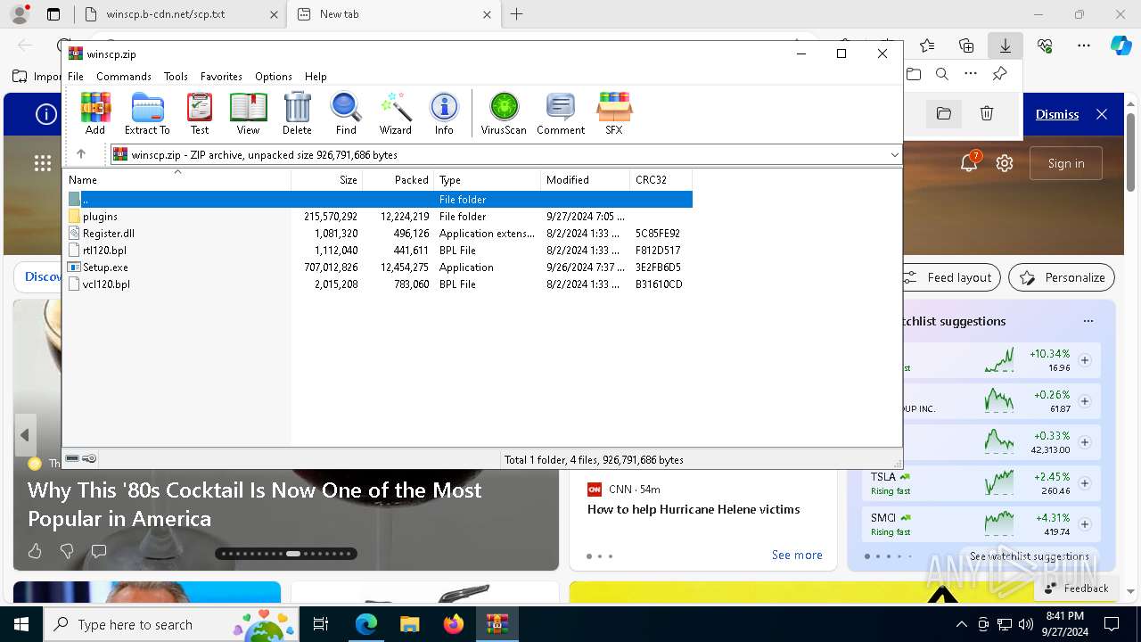Sort file list by Type column
The width and height of the screenshot is (1141, 642).
(x=488, y=180)
